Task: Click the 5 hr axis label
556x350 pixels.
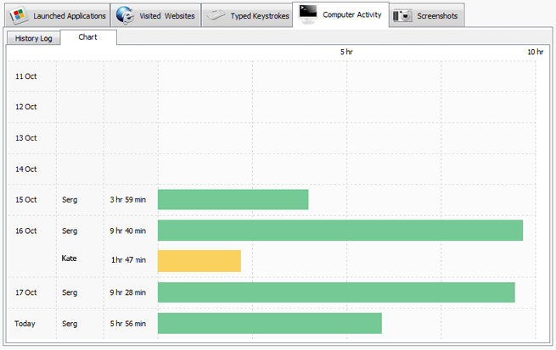Action: pos(346,52)
